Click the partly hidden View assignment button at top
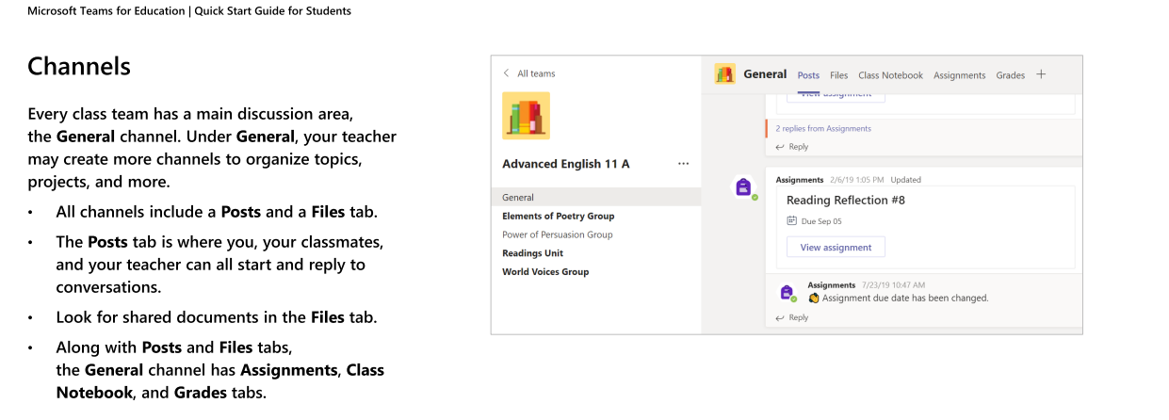1169x420 pixels. coord(836,95)
